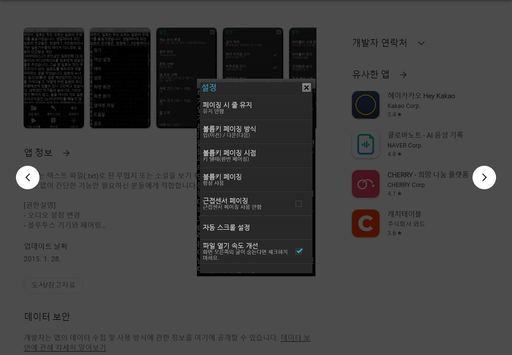Open 볼륨키 페이징 option
This screenshot has width=512, height=355.
coord(256,179)
